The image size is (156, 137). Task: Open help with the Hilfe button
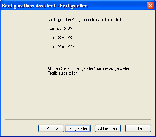tap(138, 128)
